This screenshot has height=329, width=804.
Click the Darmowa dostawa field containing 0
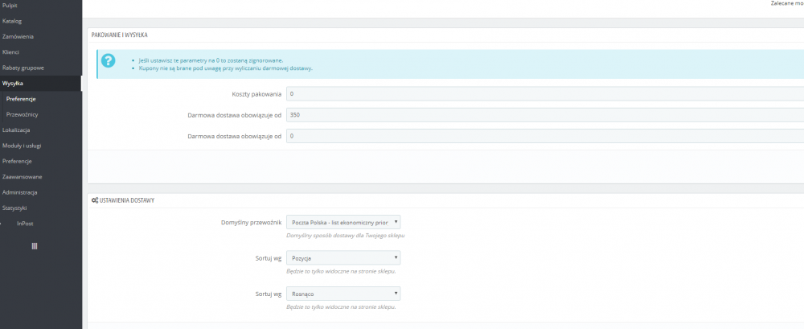[x=544, y=136]
